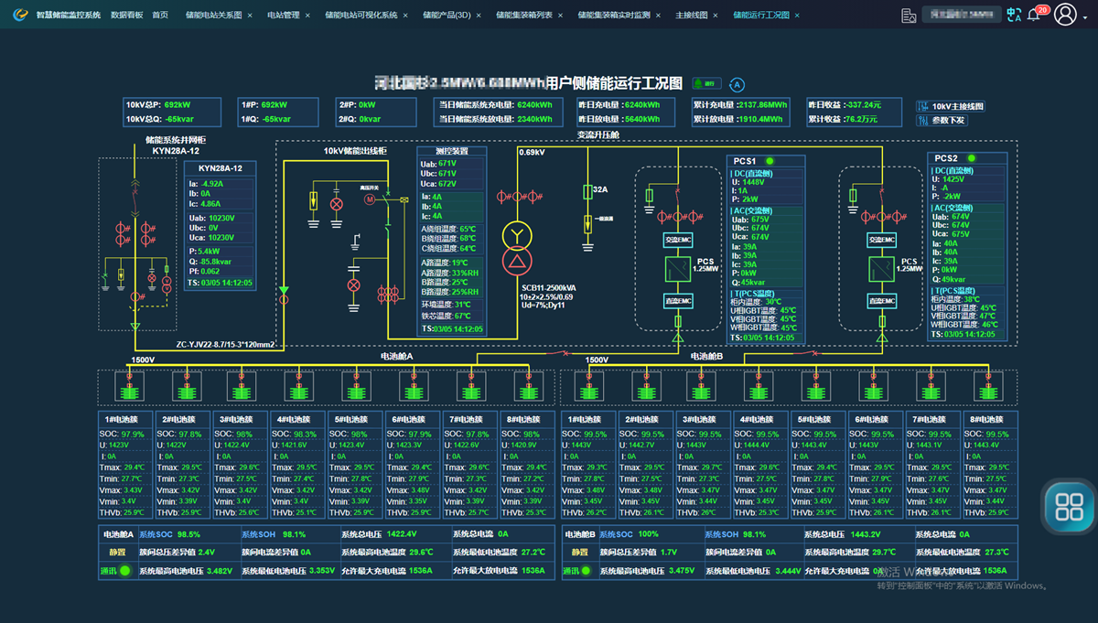The width and height of the screenshot is (1098, 623).
Task: Toggle battery cabin A 通讯 status light
Action: coord(125,571)
